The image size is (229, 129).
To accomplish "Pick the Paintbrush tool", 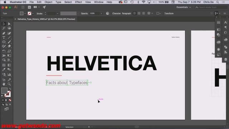I will pyautogui.click(x=9, y=42).
